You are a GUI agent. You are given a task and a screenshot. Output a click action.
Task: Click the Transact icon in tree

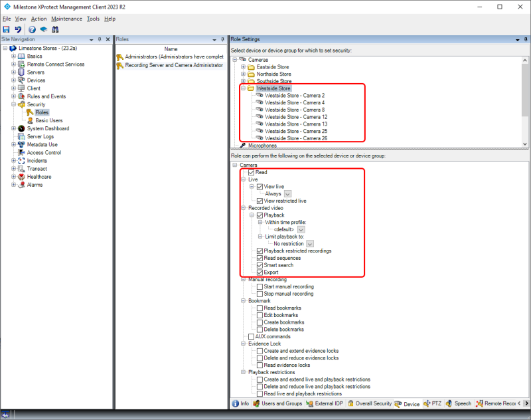click(21, 169)
